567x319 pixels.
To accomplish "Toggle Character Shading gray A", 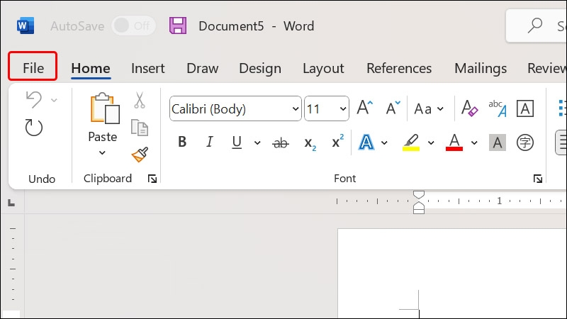I will click(498, 142).
